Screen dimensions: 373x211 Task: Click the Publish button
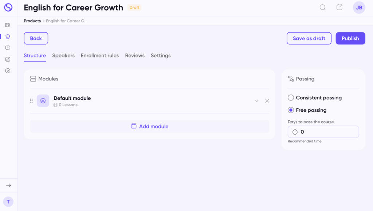point(350,38)
